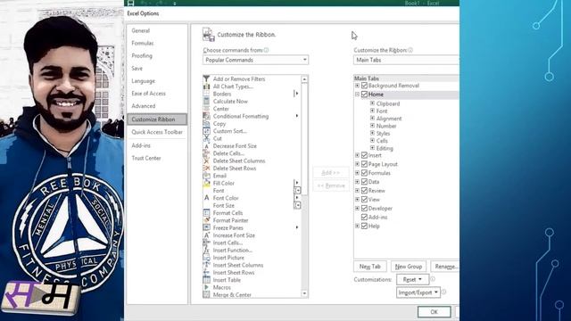Screen dimensions: 571x321
Task: Click the Font Color letter icon
Action: (206, 198)
